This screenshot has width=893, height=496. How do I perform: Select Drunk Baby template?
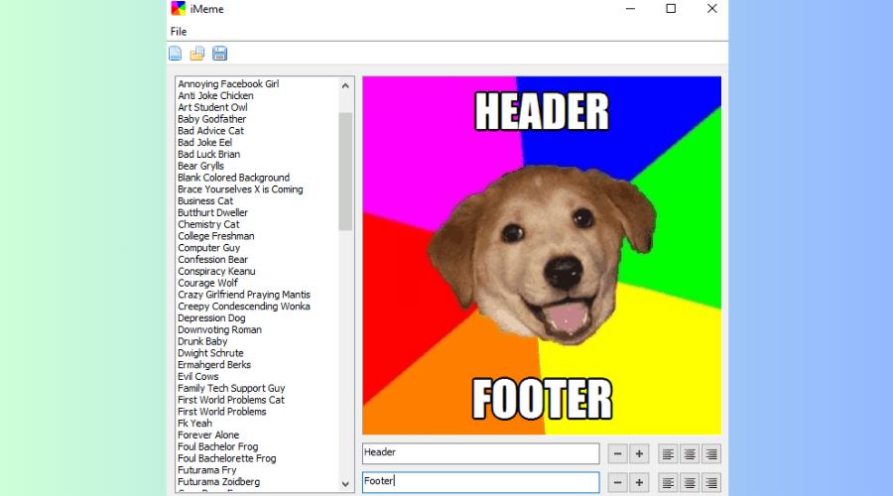(202, 341)
